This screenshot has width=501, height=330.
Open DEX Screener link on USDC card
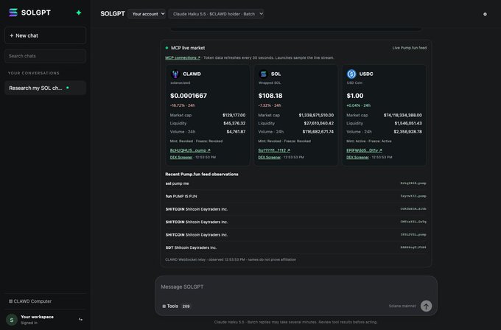(x=357, y=157)
